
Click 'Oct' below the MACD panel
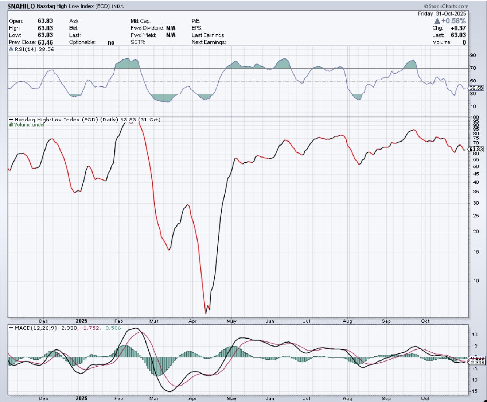425,398
